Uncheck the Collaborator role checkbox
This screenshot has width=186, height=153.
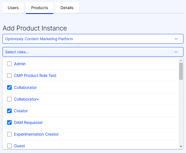(9, 87)
